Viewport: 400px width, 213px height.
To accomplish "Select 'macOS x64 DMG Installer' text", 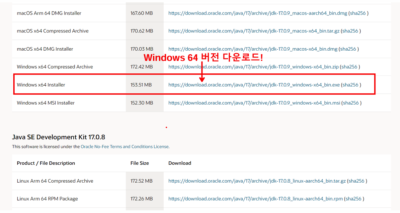I will pyautogui.click(x=45, y=49).
